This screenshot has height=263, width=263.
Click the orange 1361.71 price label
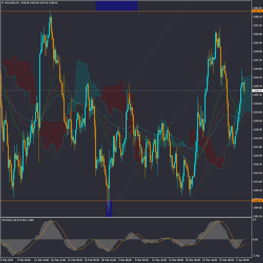coord(257,11)
